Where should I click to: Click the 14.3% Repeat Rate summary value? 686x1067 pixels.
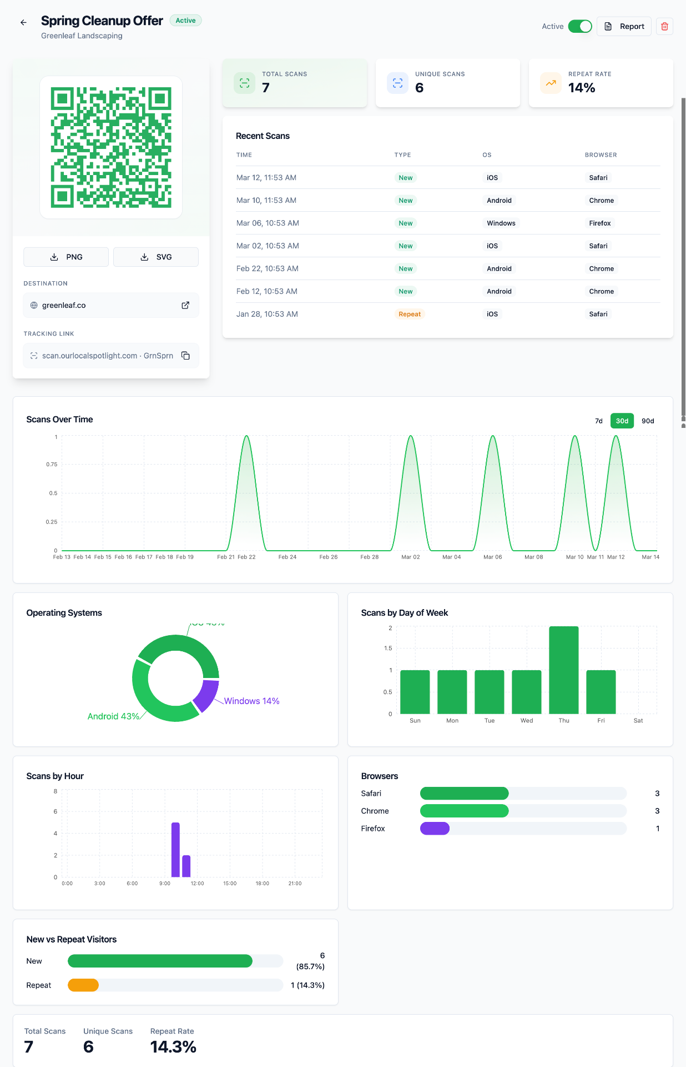click(173, 1047)
